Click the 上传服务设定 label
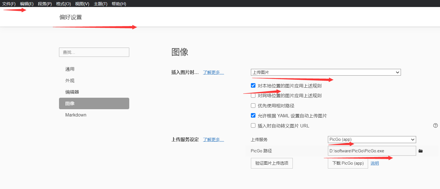Viewport: 440px width, 189px height. click(x=185, y=139)
